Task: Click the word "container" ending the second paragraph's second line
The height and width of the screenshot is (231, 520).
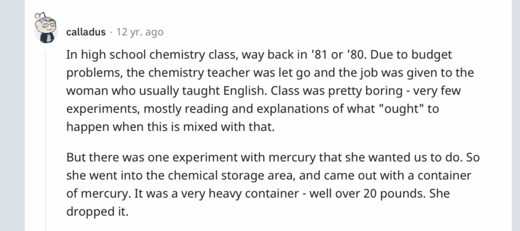Action: tap(444, 175)
